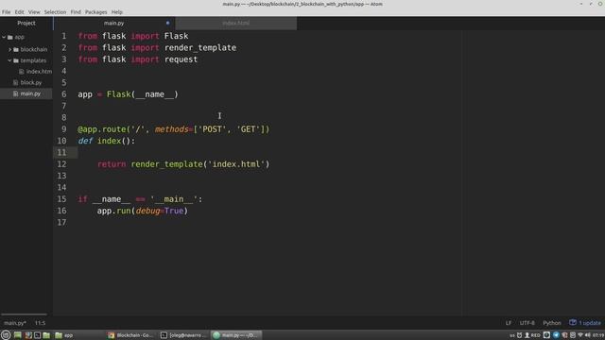Open the Packages menu
605x340 pixels.
[x=96, y=12]
